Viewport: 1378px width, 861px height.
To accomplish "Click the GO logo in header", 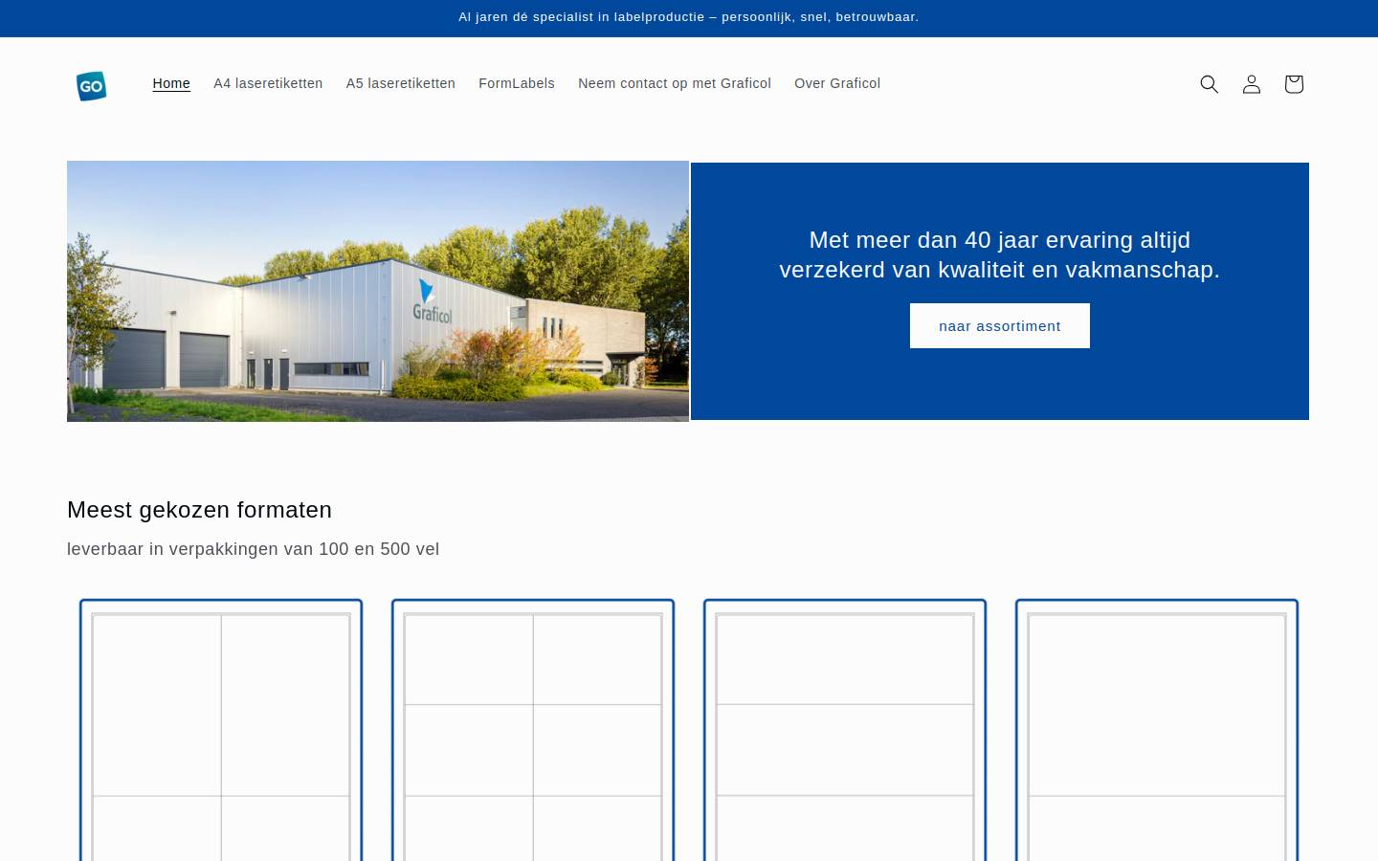I will click(x=92, y=85).
